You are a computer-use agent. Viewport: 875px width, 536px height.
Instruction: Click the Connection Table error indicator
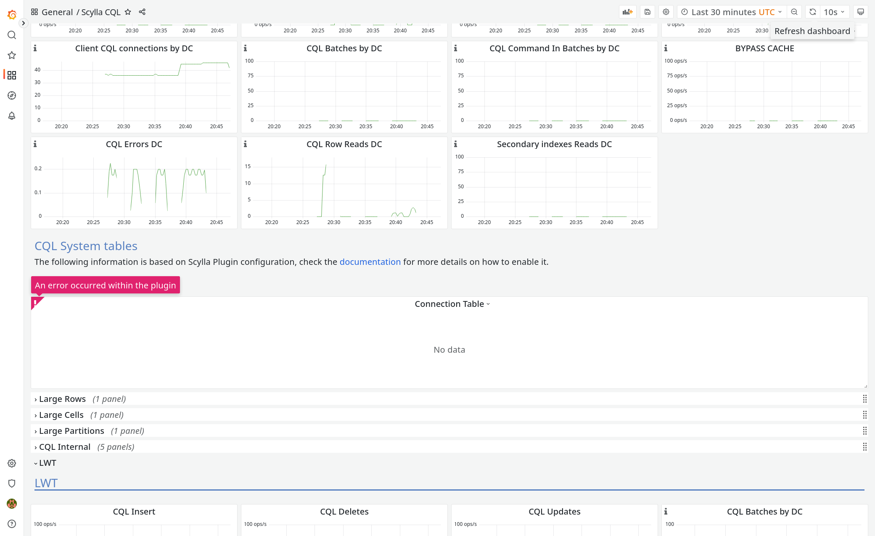click(36, 302)
